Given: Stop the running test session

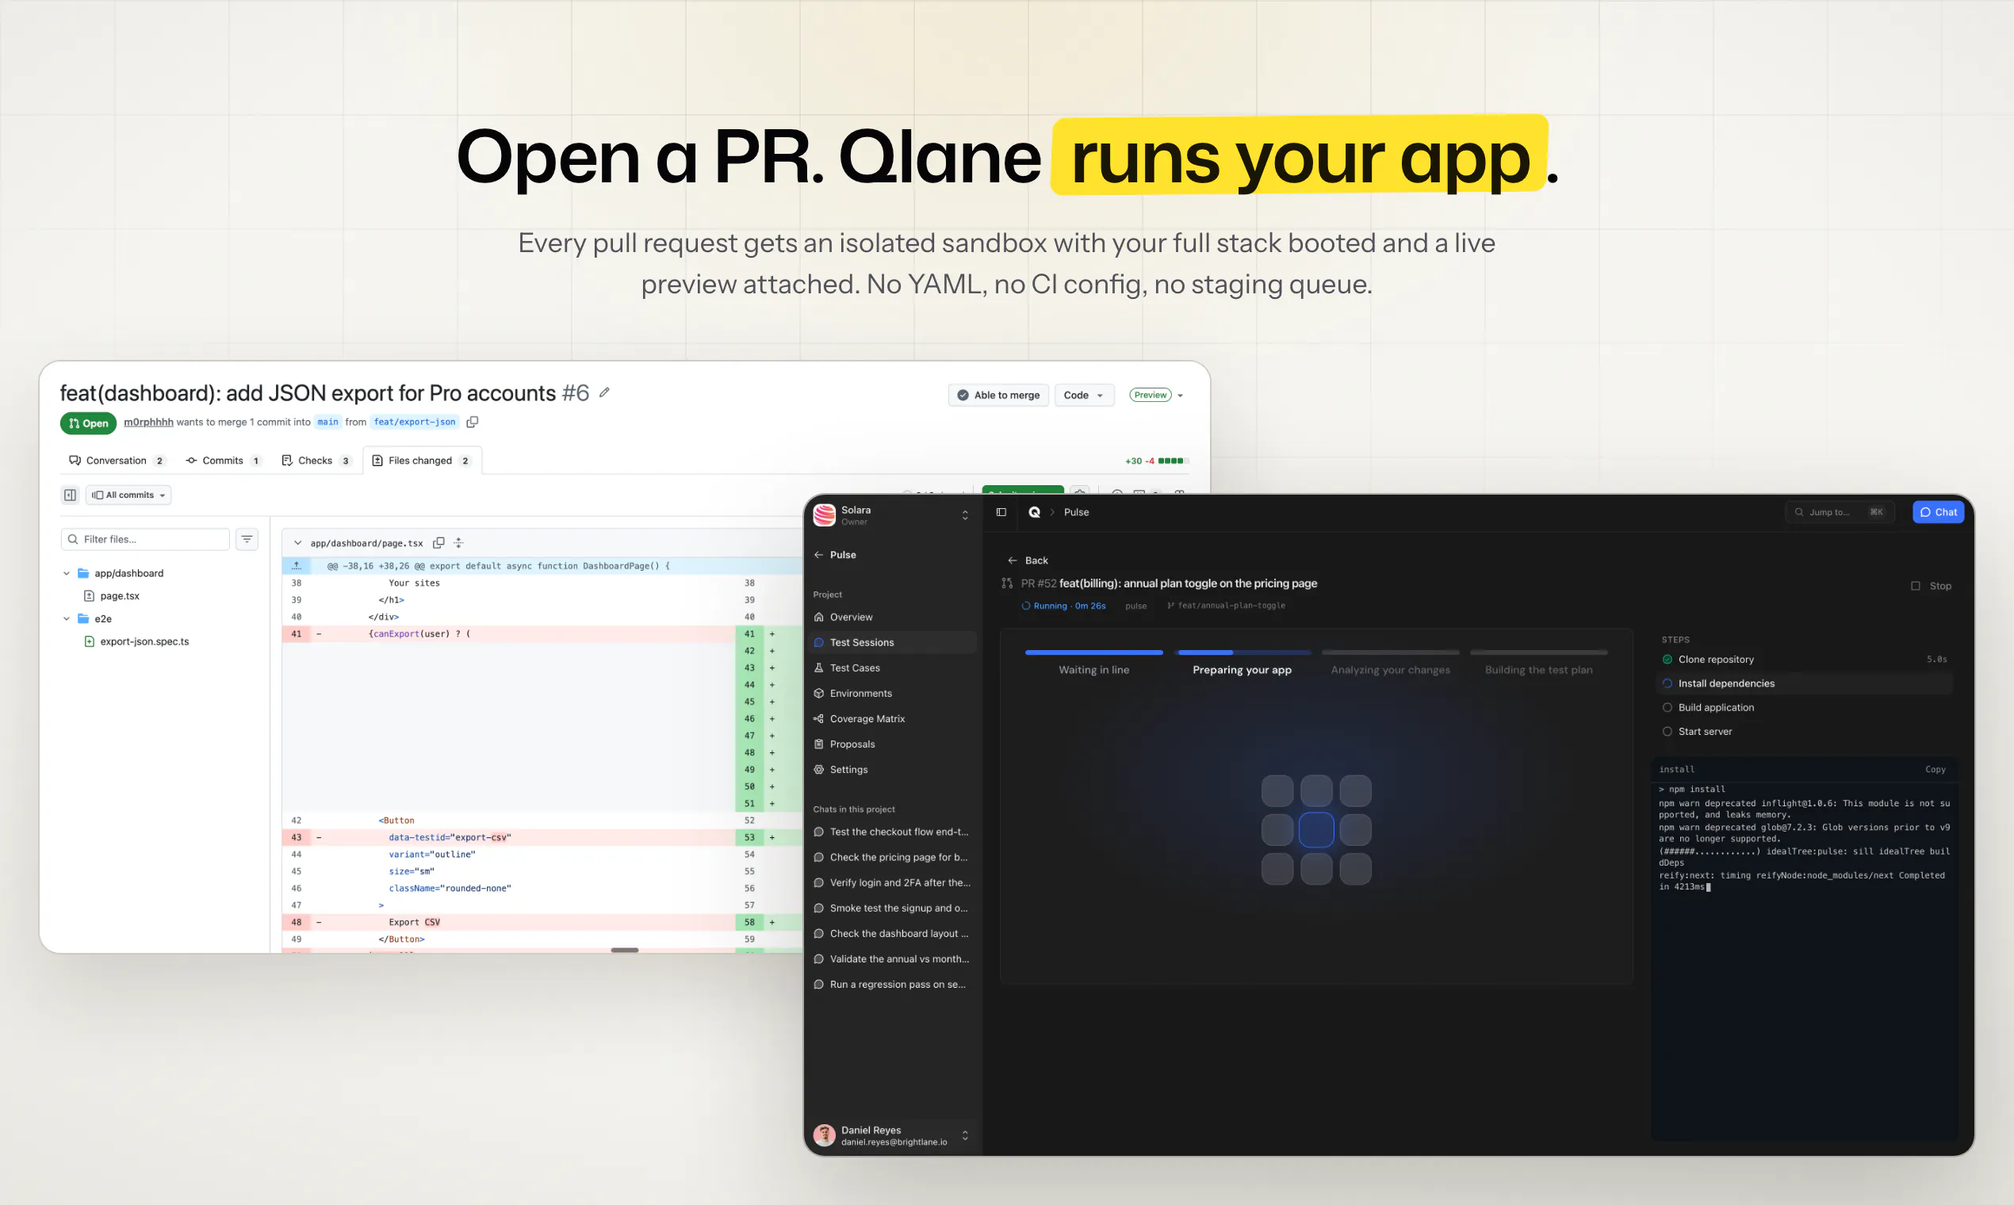Looking at the screenshot, I should [1932, 585].
